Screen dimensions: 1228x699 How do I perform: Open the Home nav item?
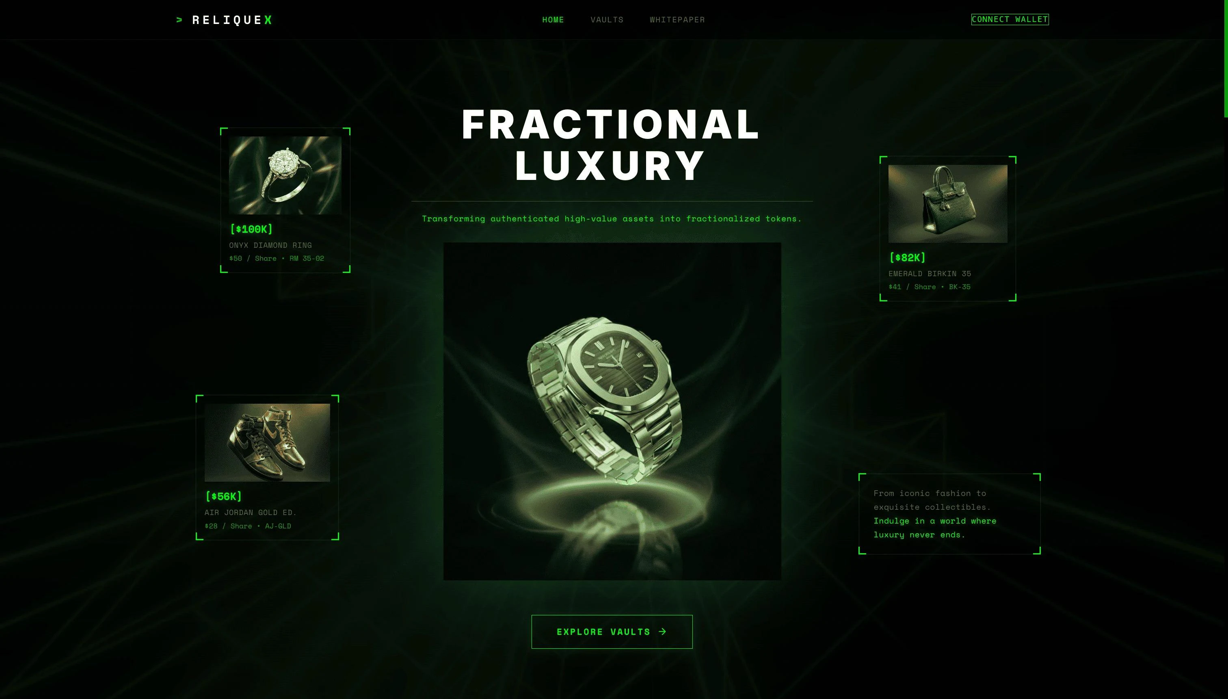pos(553,19)
